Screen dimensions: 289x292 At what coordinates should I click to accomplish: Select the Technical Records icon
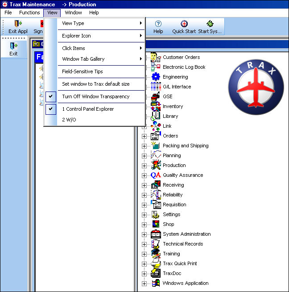[156, 244]
